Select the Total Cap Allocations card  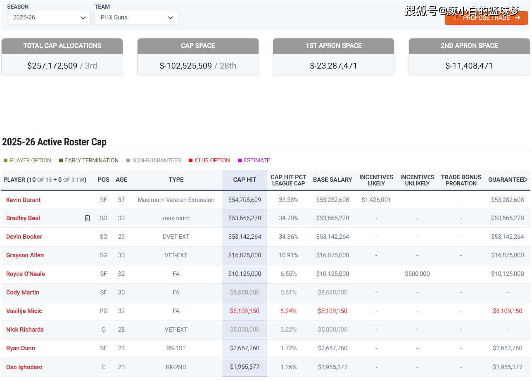tap(62, 57)
